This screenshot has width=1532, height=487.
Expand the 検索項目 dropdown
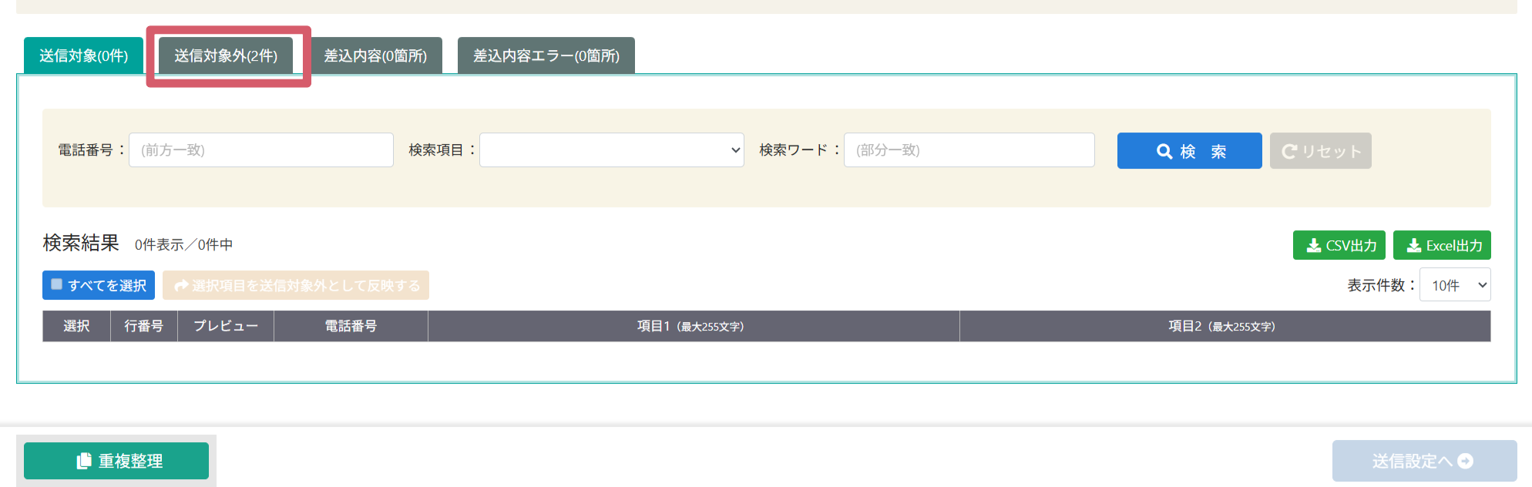pos(612,150)
